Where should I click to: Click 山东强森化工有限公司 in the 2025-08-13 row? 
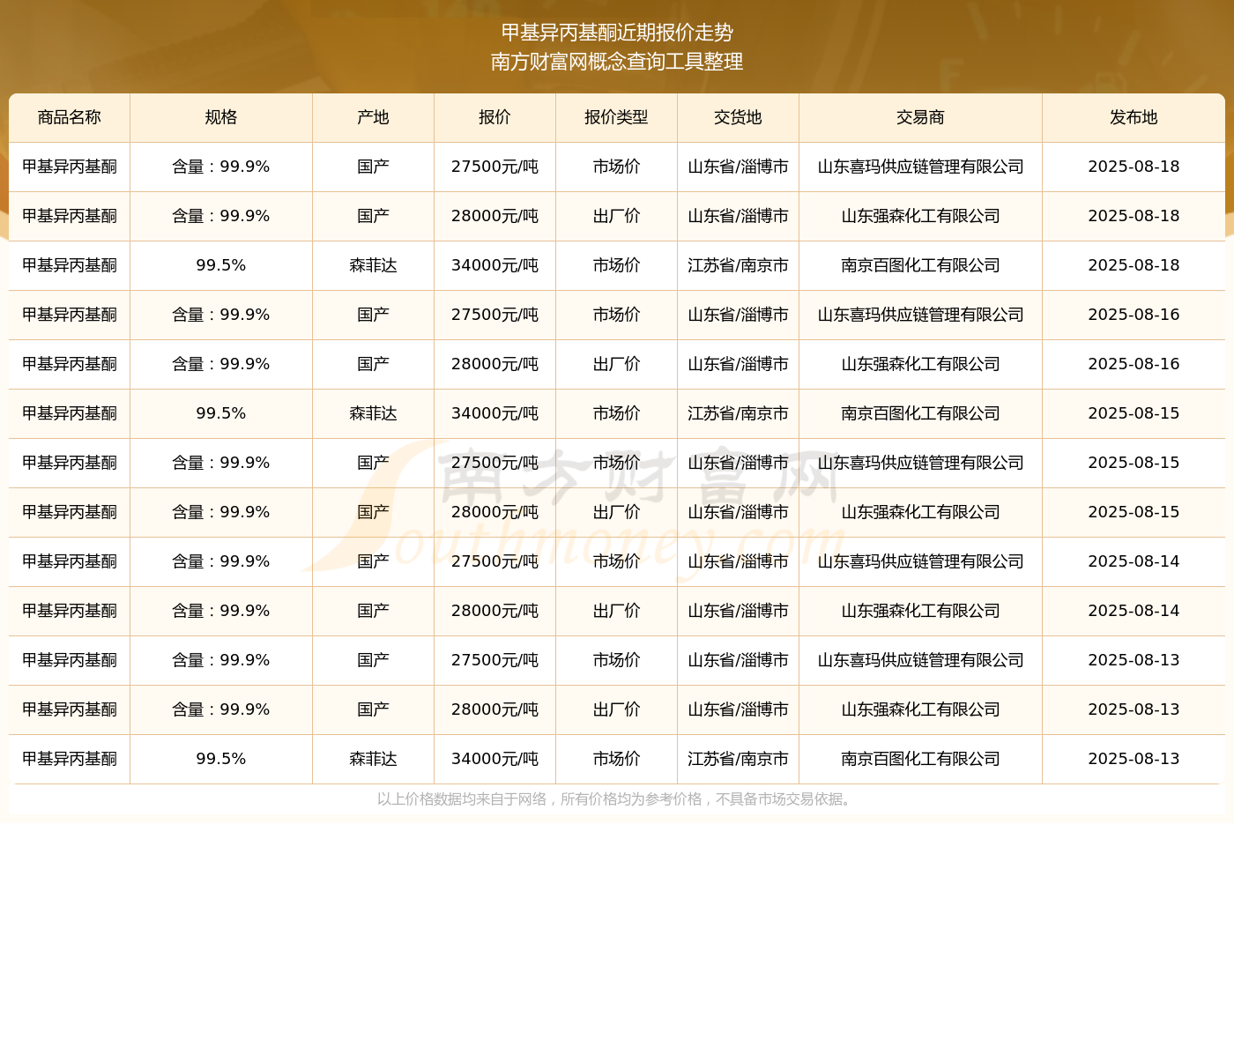920,709
